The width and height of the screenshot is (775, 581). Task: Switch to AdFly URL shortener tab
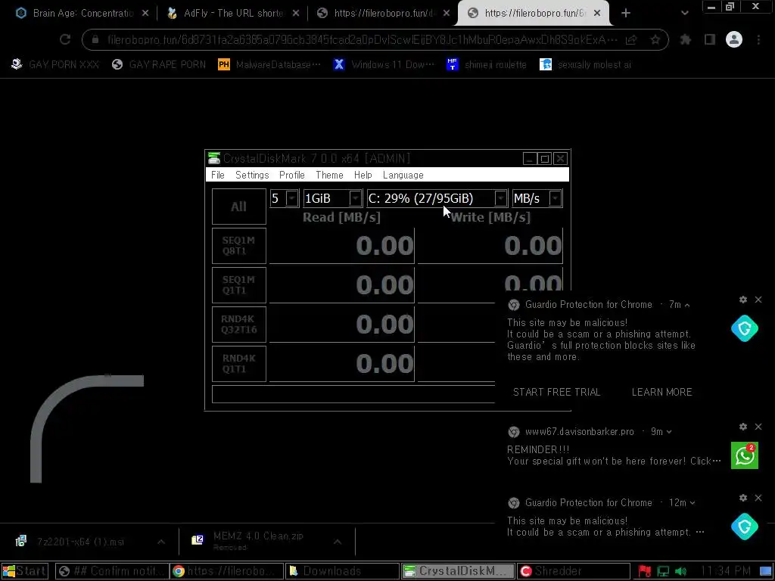click(x=232, y=14)
